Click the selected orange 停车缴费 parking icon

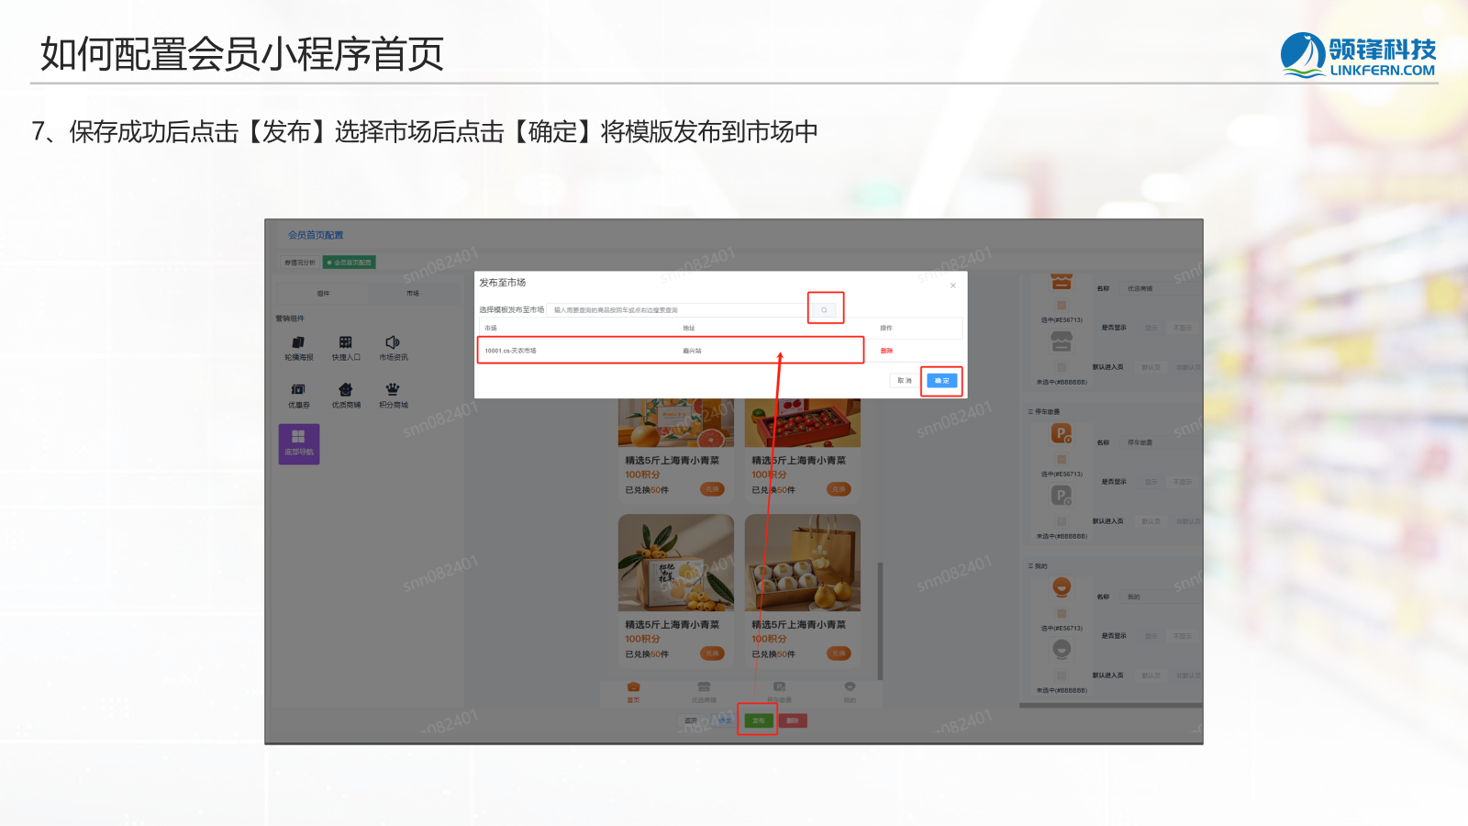(x=1062, y=433)
